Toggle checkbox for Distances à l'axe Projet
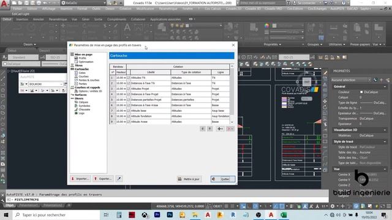Screen dimensions: 392x220 (129, 94)
